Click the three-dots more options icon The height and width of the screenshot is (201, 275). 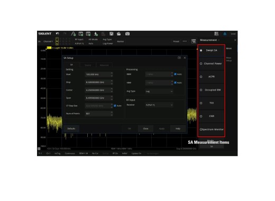(x=185, y=41)
